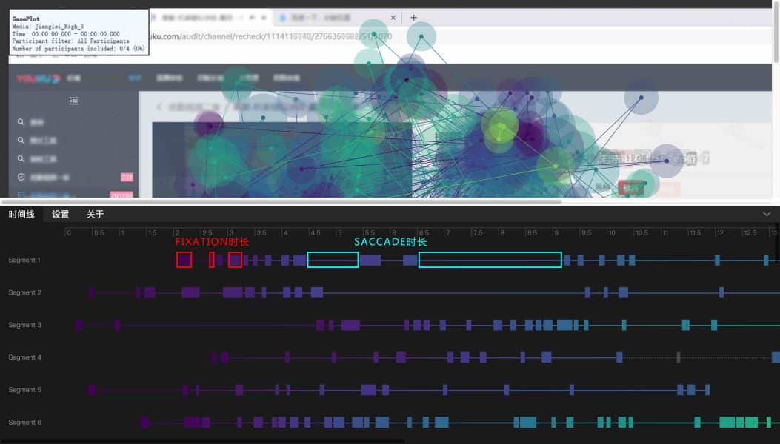Jump to the 5 second ruler mark

click(x=339, y=232)
